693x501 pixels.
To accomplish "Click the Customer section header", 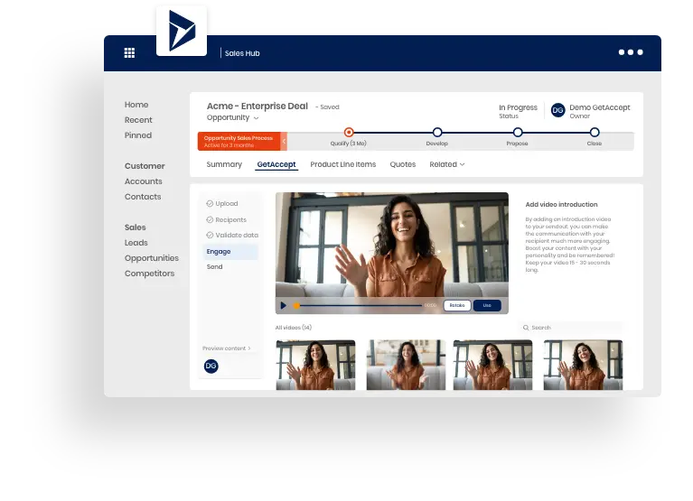I will 145,166.
